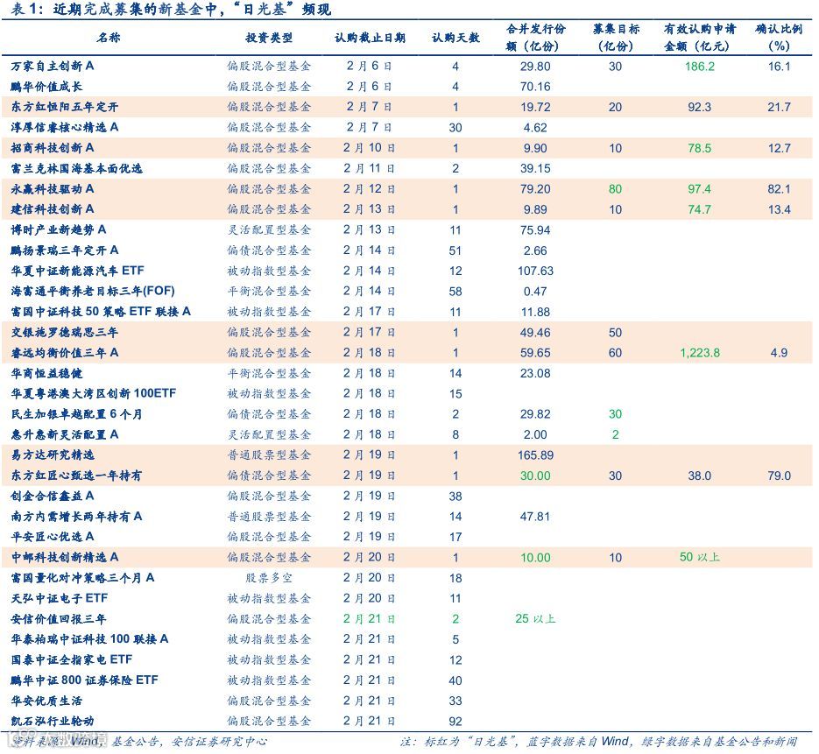Image resolution: width=819 pixels, height=754 pixels.
Task: Click the confirmation ratio '79.0'
Action: [x=779, y=476]
